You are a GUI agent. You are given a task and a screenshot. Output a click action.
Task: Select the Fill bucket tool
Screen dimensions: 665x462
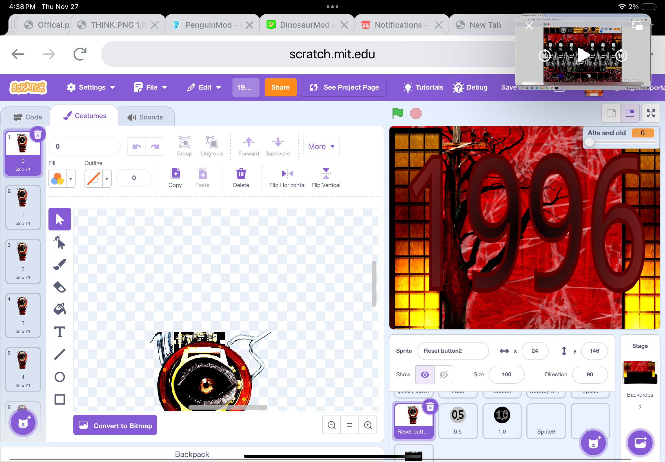pos(60,309)
